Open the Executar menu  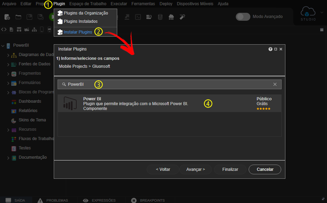tap(119, 4)
